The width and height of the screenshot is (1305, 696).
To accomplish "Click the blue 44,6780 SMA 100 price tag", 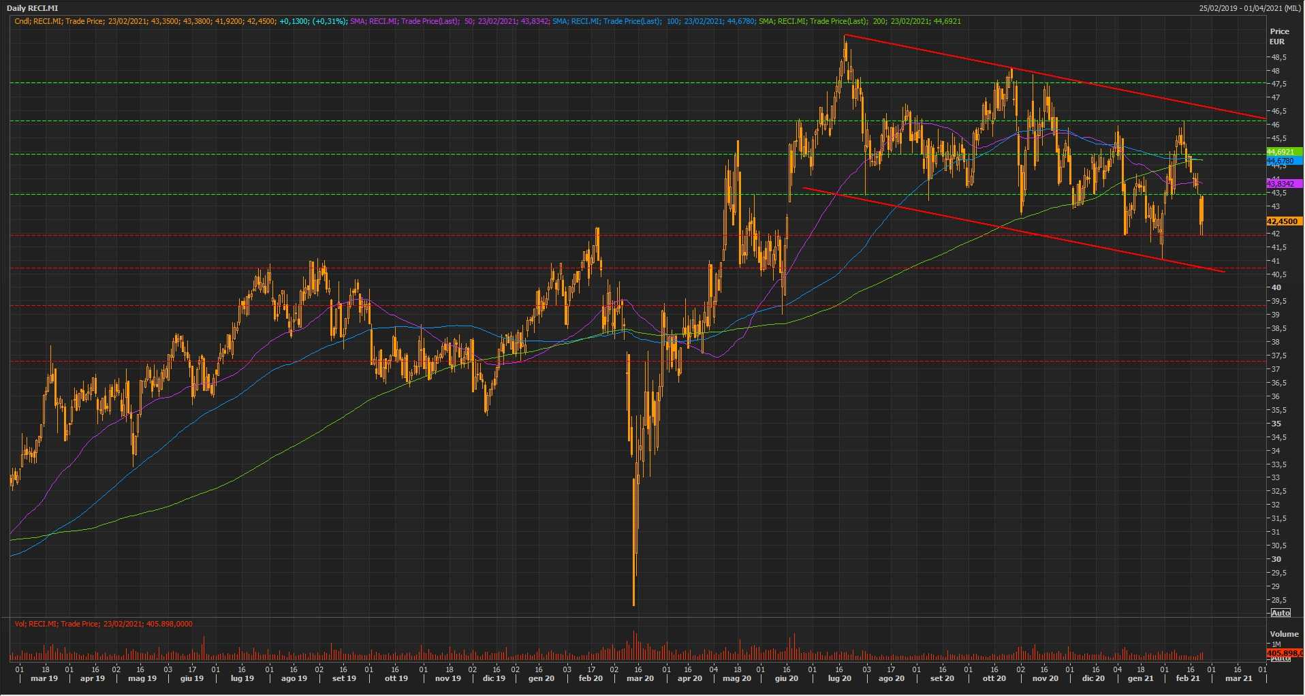I will click(1283, 161).
